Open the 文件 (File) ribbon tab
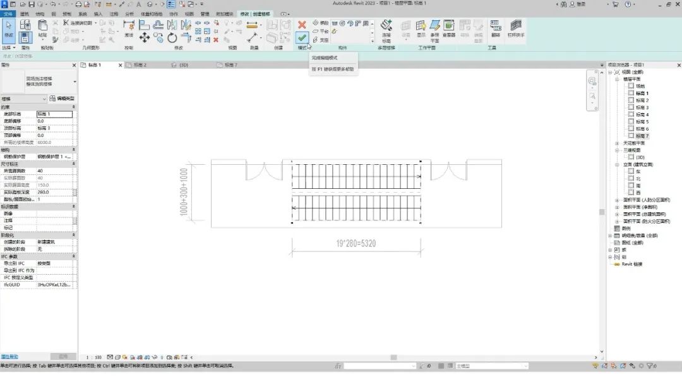The width and height of the screenshot is (682, 384). click(x=8, y=14)
